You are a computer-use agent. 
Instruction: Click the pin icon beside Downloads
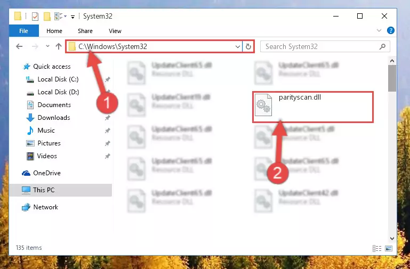(x=108, y=118)
